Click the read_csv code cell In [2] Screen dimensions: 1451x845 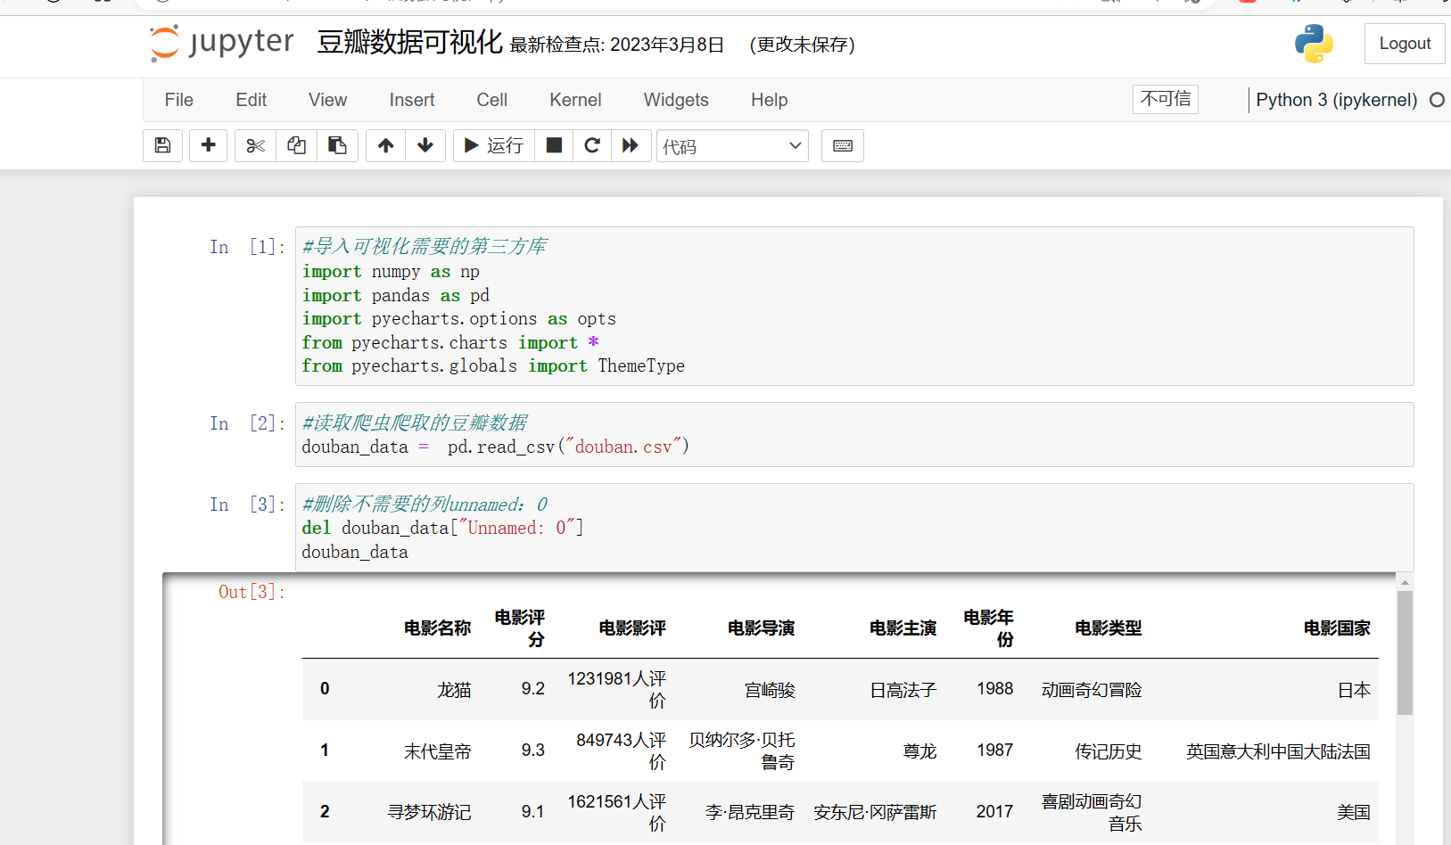pos(854,434)
